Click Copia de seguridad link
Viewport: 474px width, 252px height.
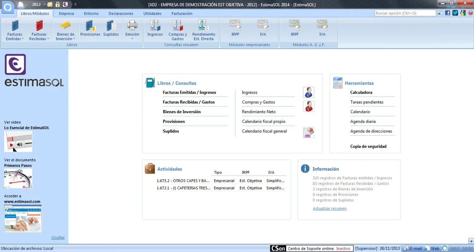click(368, 146)
